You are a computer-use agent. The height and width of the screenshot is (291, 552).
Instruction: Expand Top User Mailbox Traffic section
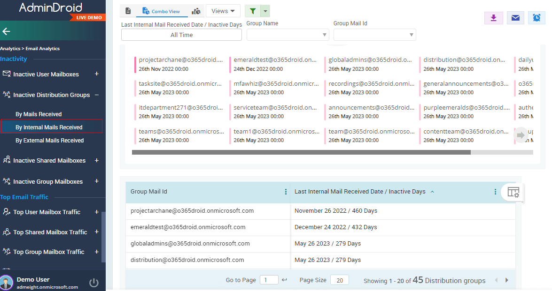coord(97,212)
